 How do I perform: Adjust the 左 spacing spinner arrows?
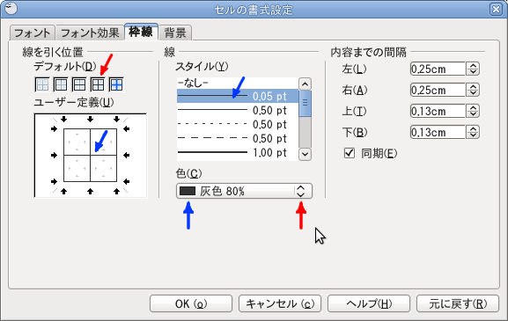pyautogui.click(x=473, y=69)
